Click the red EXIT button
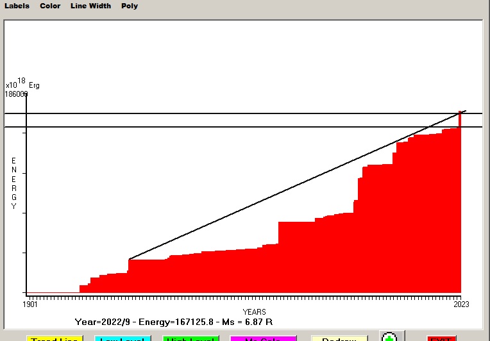490x341 pixels. click(441, 338)
